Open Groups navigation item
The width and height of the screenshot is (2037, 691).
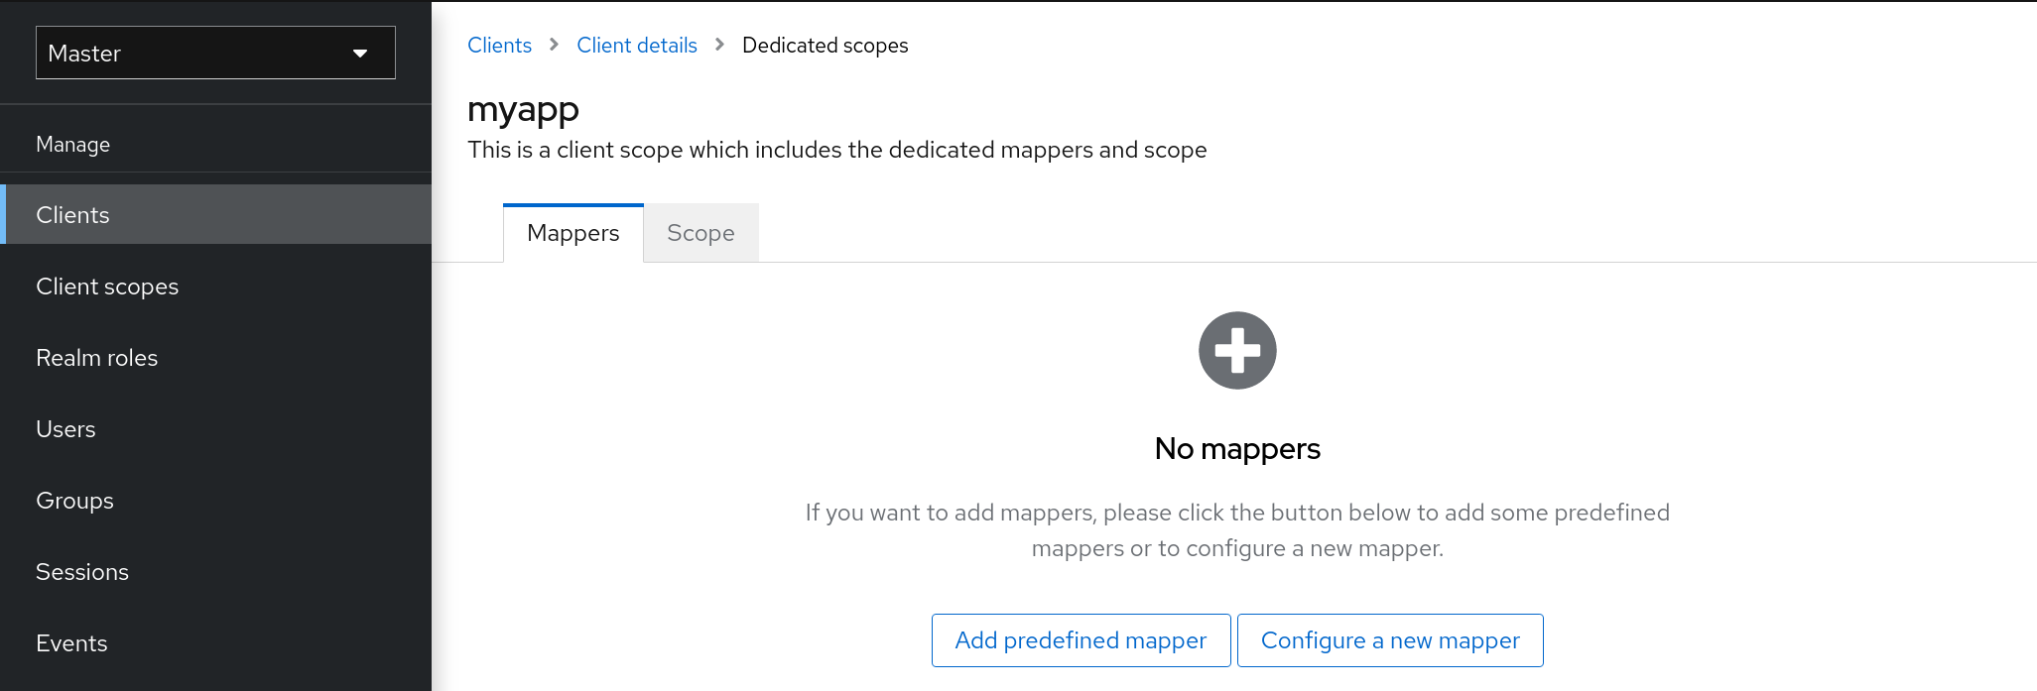(x=74, y=501)
